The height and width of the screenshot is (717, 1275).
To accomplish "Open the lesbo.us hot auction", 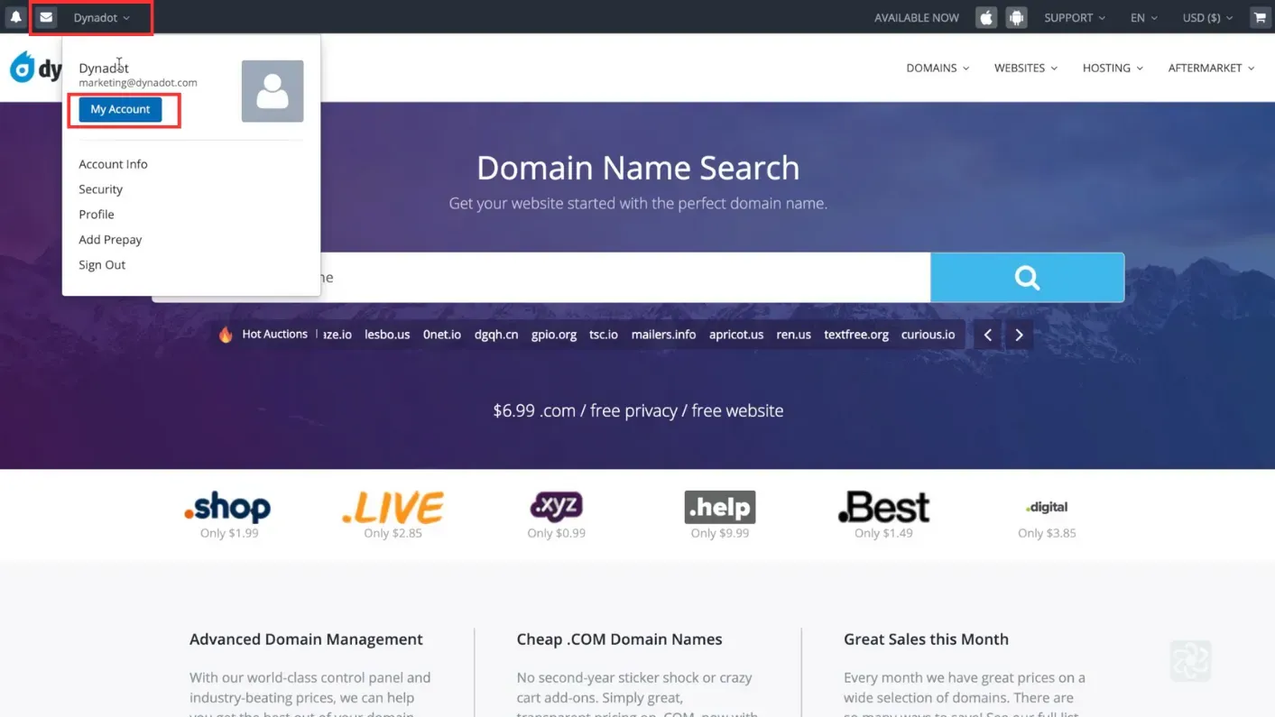I will tap(387, 335).
